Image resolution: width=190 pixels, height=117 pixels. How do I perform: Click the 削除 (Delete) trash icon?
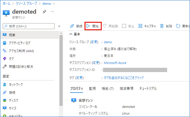coord(162,26)
